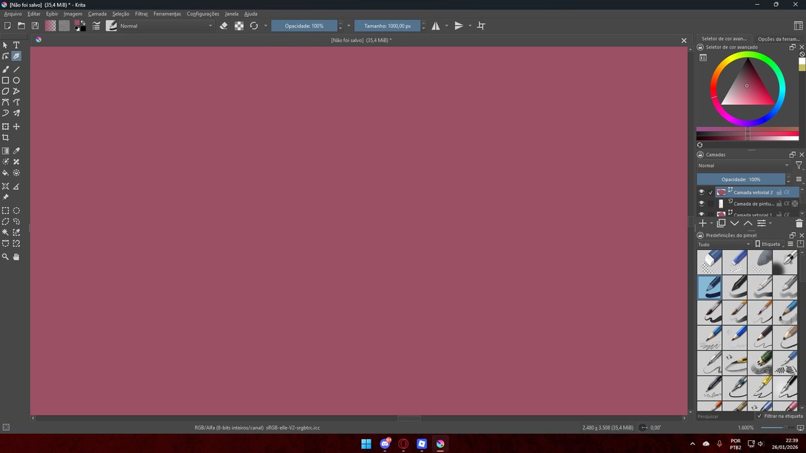Open a file with the folder icon
Image resolution: width=806 pixels, height=453 pixels.
[x=21, y=26]
